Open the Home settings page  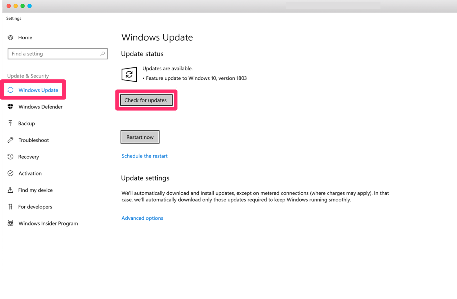(25, 38)
